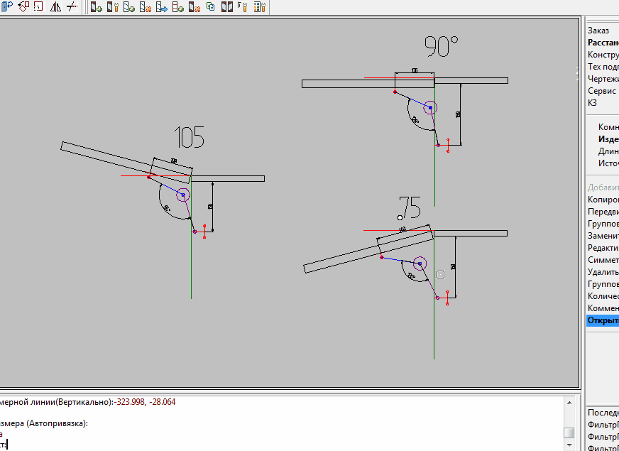Click the command line scrollbar up arrow

point(569,403)
